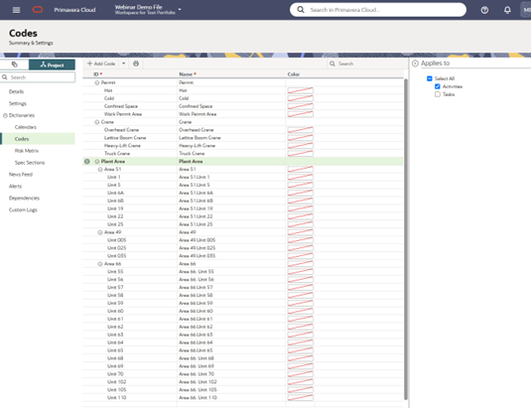Open Spec Sections dictionary
The width and height of the screenshot is (531, 408).
[30, 163]
